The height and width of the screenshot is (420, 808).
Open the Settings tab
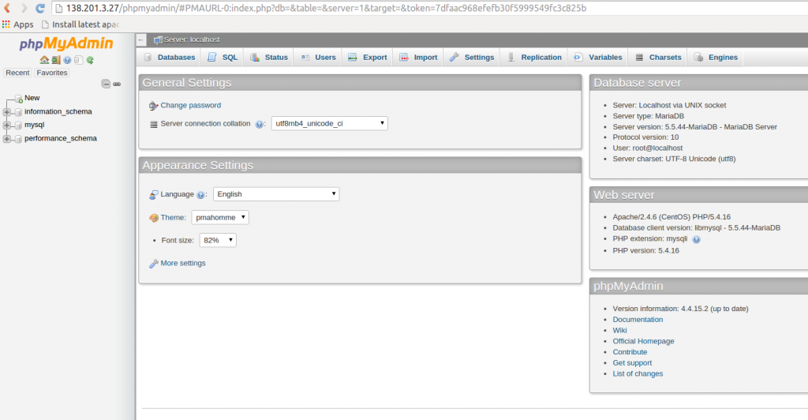tap(472, 57)
